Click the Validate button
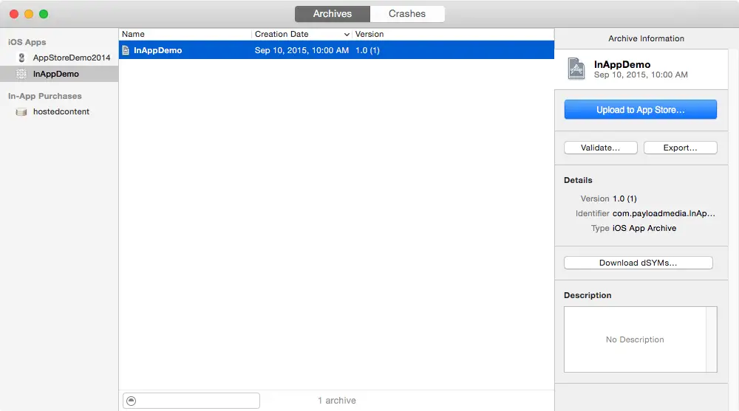This screenshot has width=739, height=411. (599, 148)
